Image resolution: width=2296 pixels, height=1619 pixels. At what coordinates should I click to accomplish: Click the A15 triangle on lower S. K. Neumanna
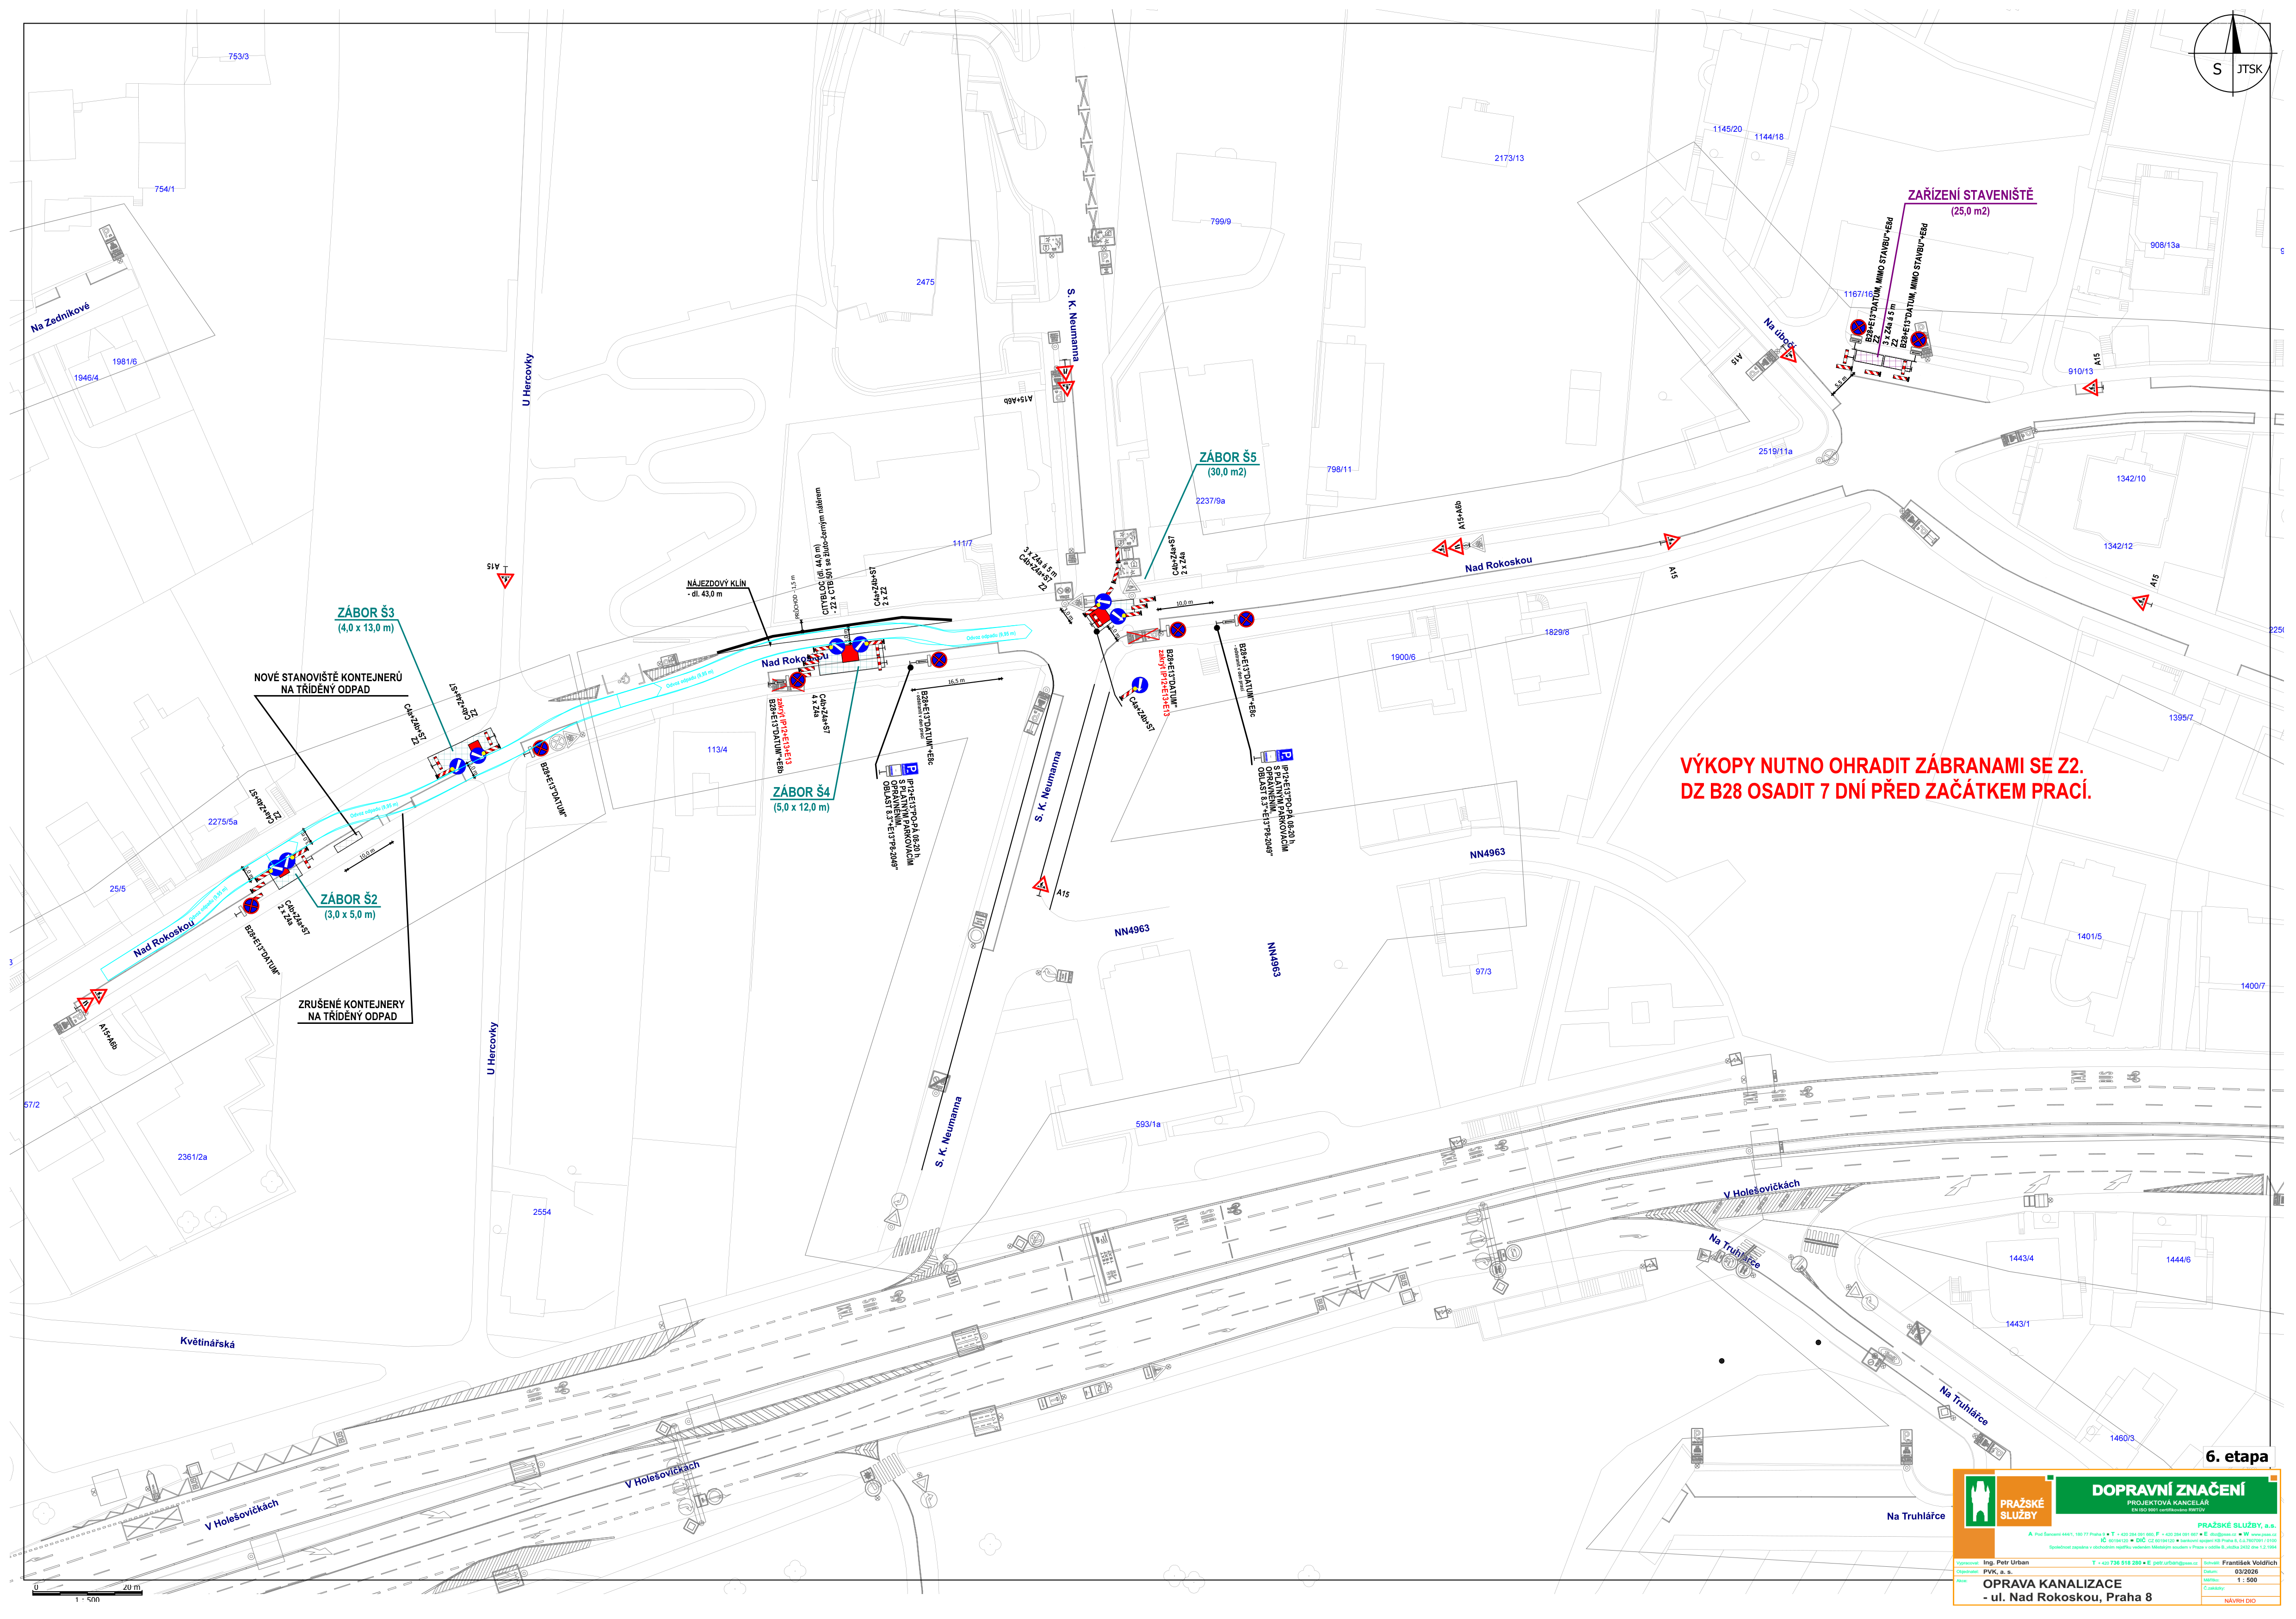pos(1041,886)
